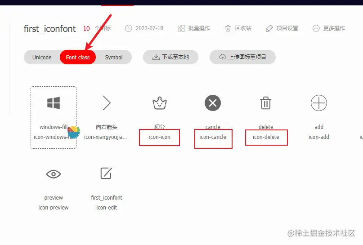363x245 pixels.
Task: Select the windows-fill icon
Action: 54,103
